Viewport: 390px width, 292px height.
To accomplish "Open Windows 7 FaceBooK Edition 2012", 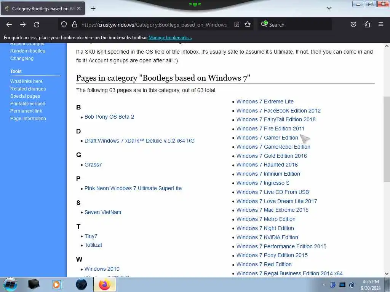I will tap(278, 111).
